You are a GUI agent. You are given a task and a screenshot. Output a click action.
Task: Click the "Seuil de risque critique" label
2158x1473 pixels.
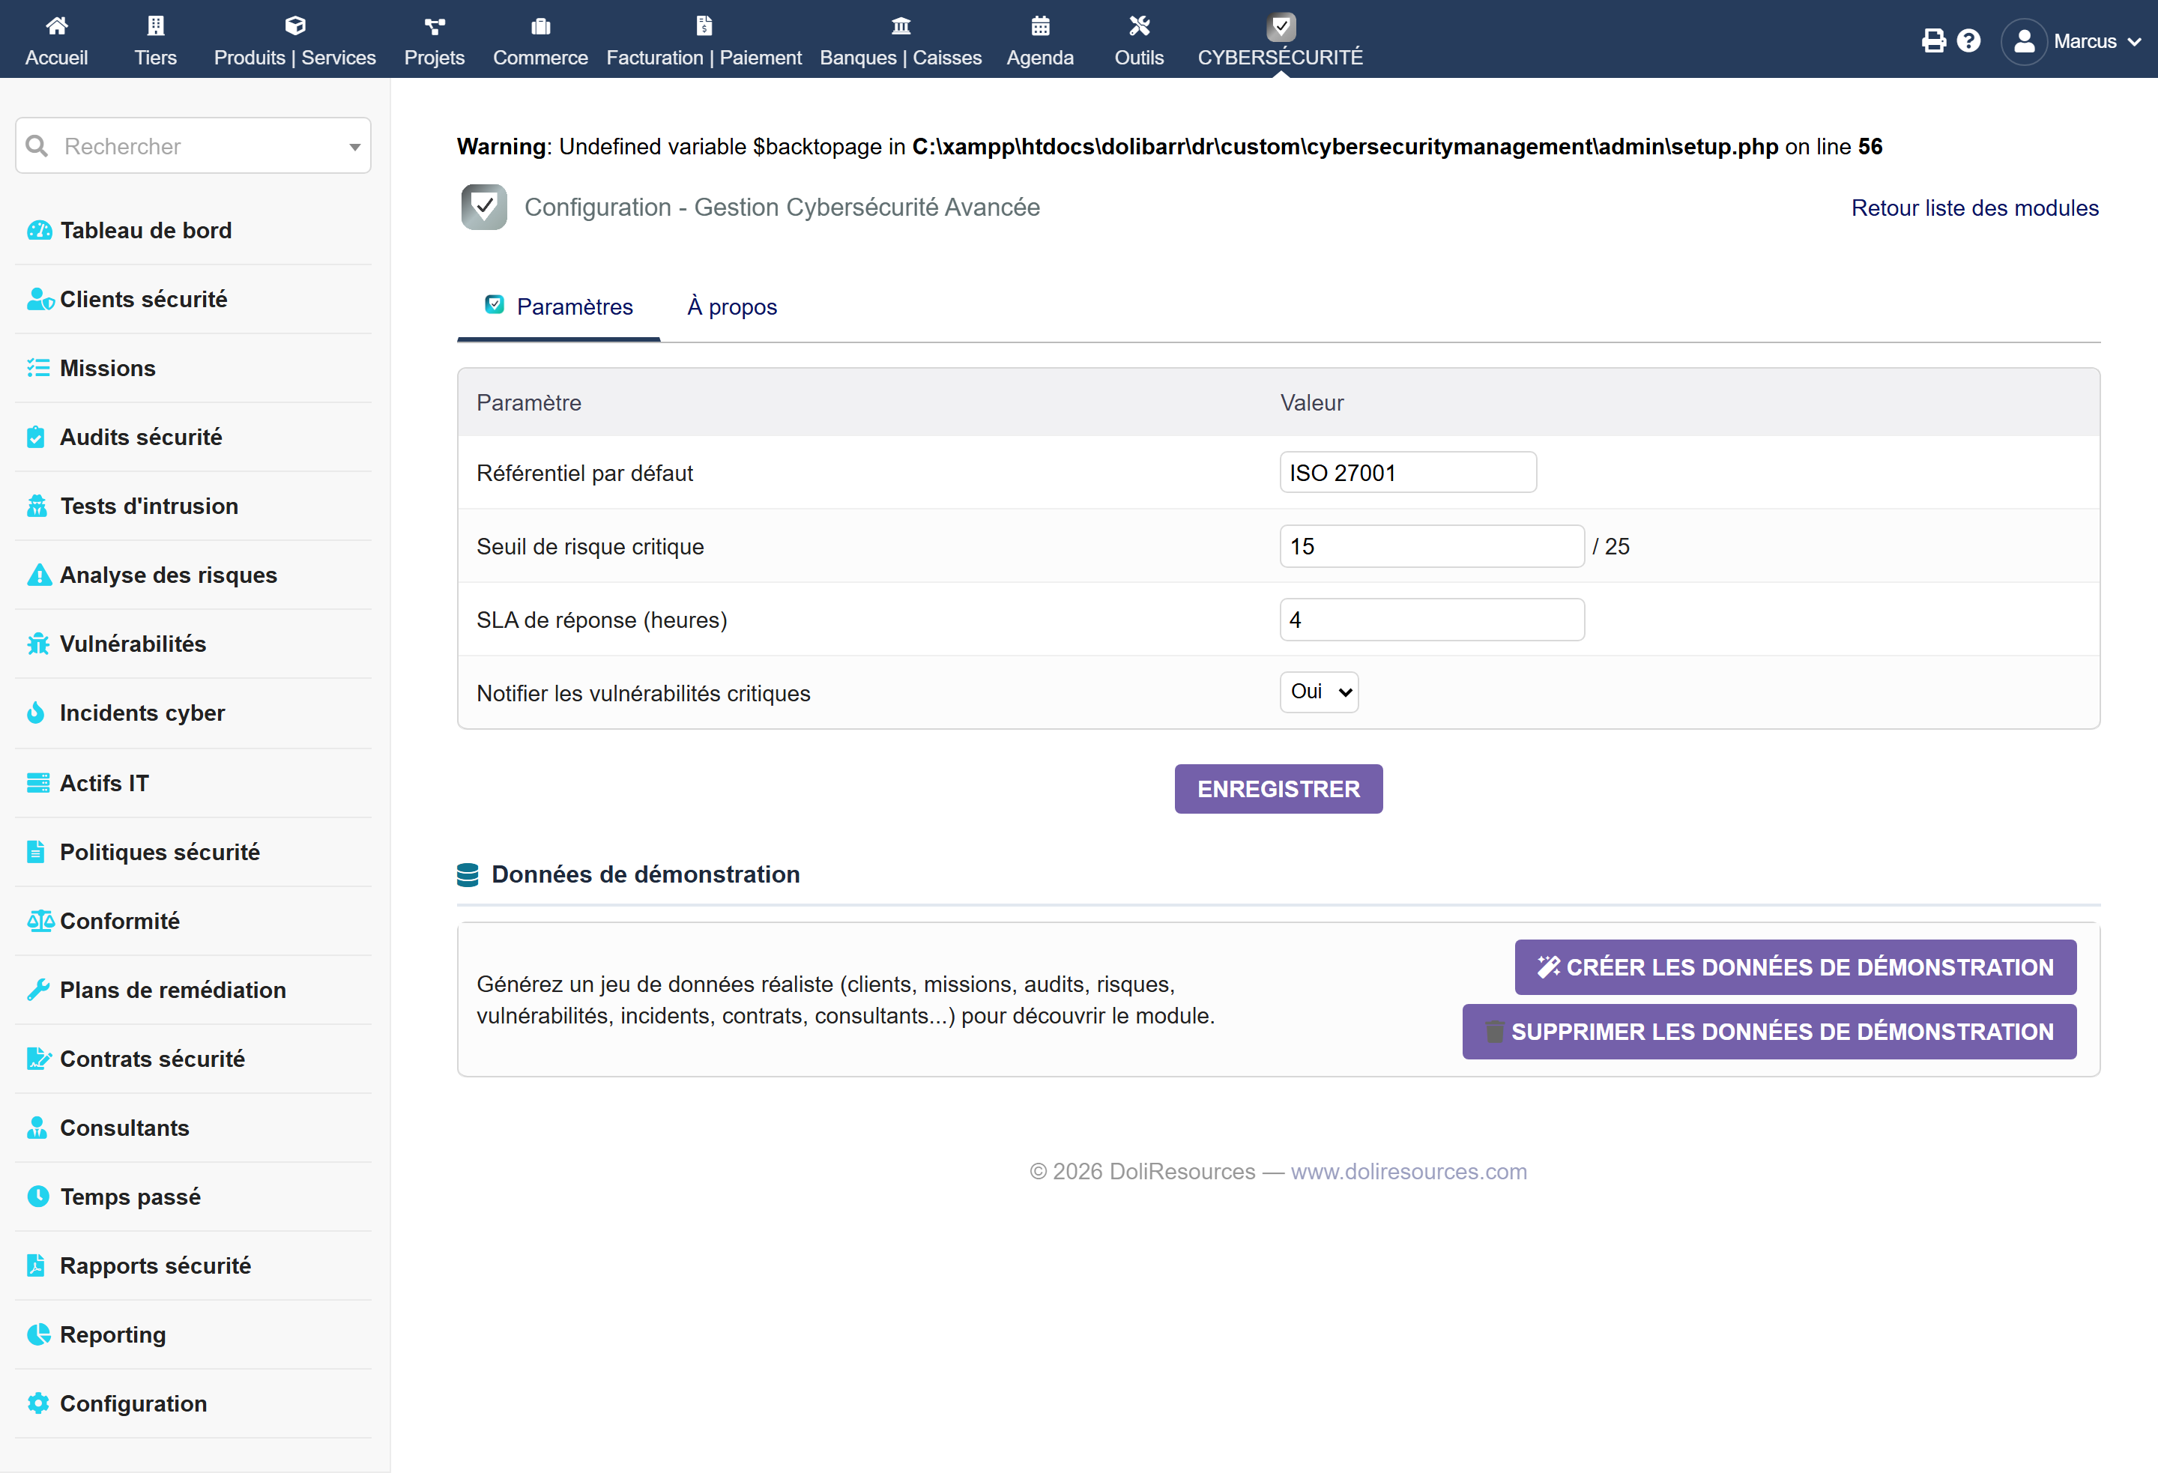click(x=590, y=546)
